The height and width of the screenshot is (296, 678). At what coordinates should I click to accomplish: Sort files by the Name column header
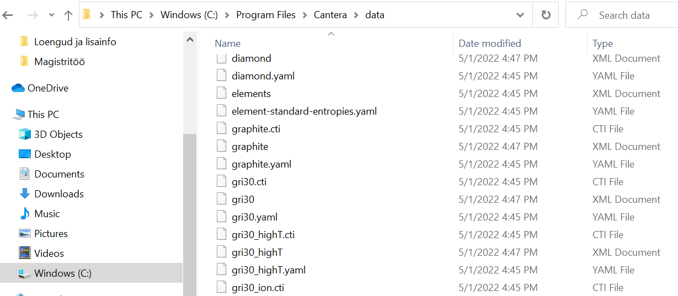point(227,44)
